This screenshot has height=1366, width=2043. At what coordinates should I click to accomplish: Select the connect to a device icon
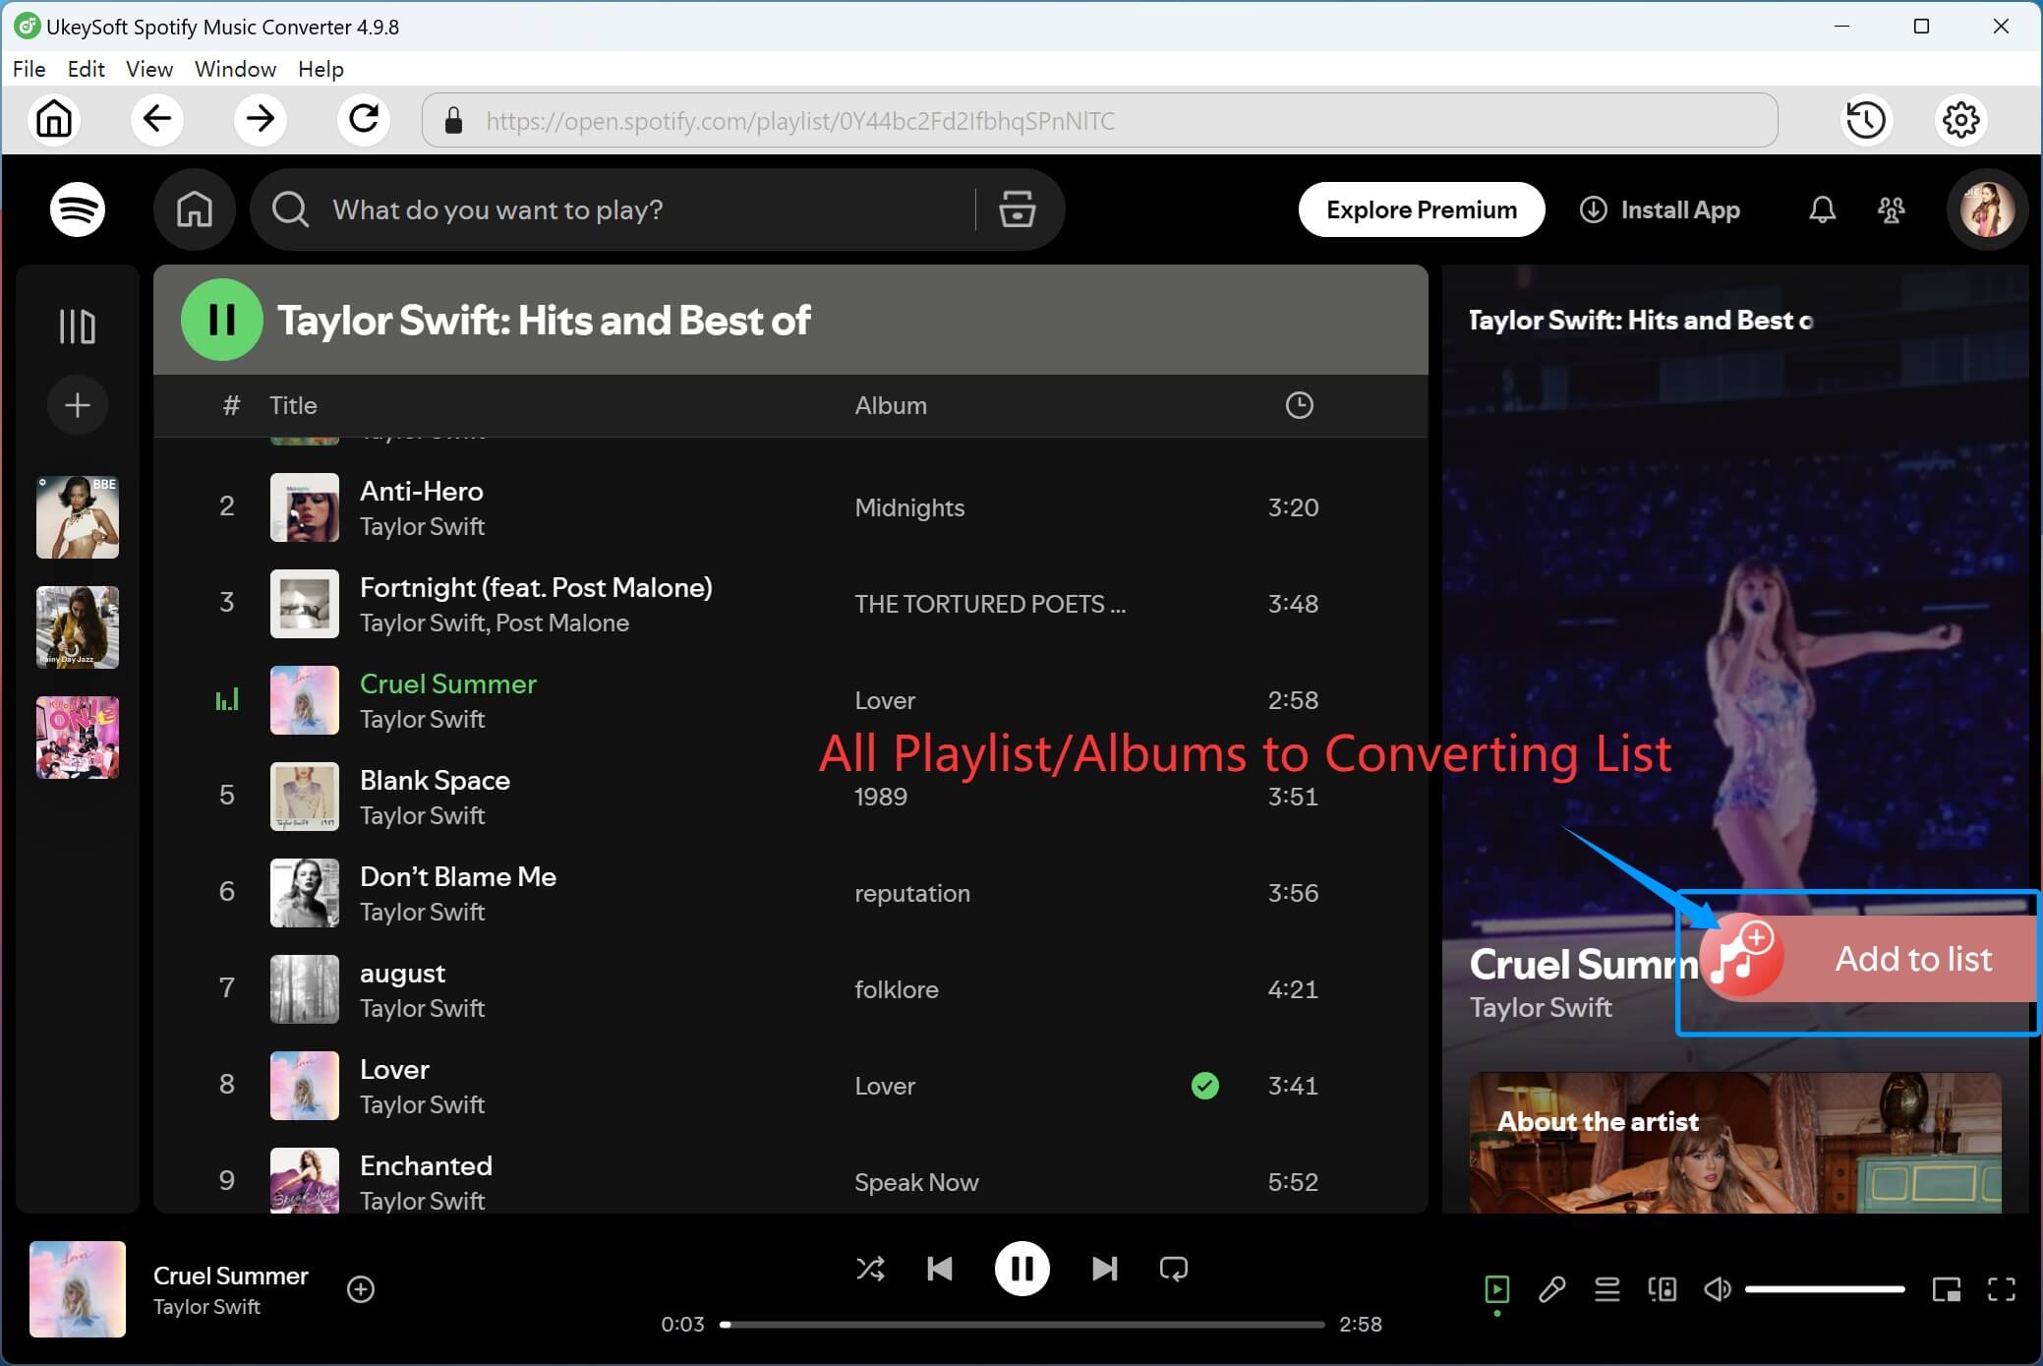click(x=1661, y=1288)
